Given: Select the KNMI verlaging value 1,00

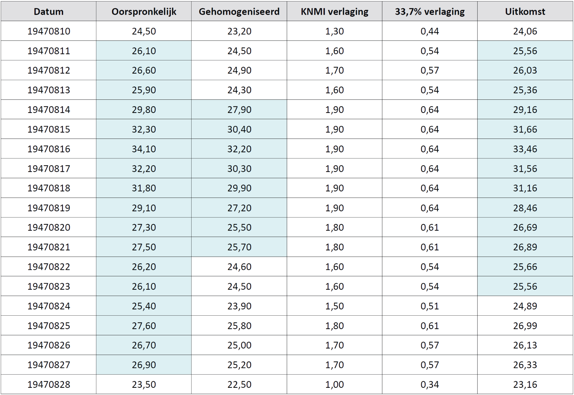Looking at the screenshot, I should 334,384.
